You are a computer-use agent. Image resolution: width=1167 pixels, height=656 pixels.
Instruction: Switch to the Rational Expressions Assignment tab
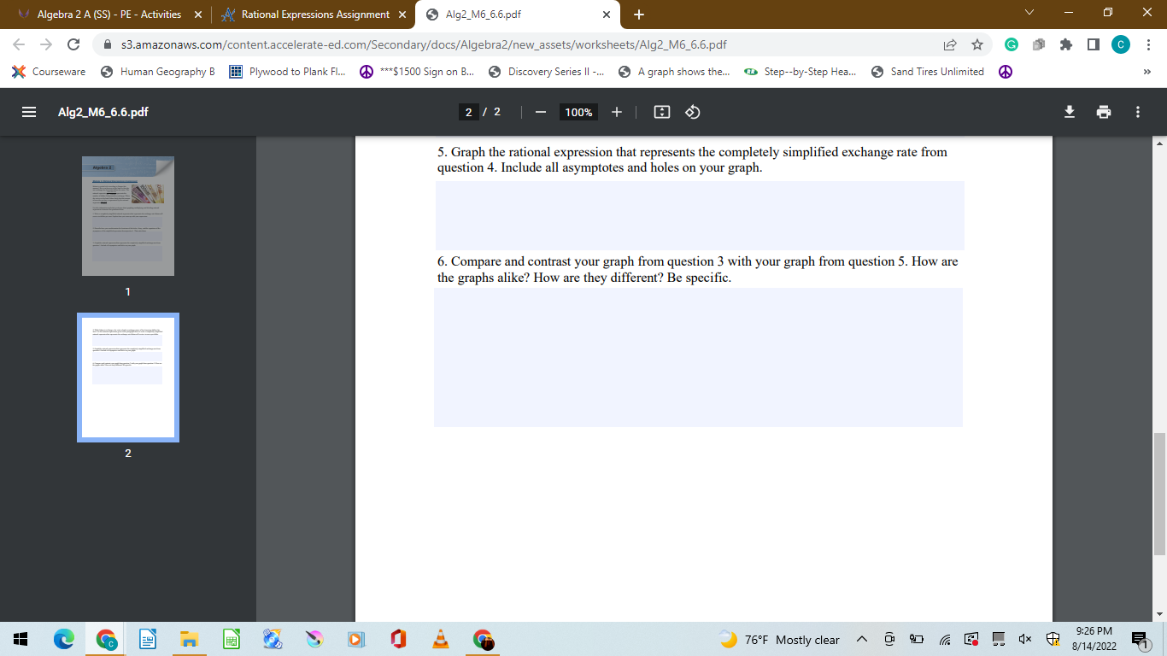(315, 15)
